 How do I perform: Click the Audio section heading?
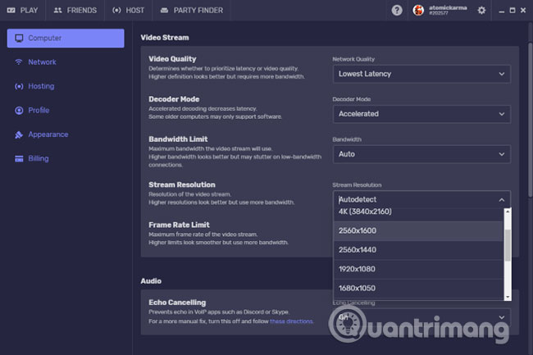151,281
